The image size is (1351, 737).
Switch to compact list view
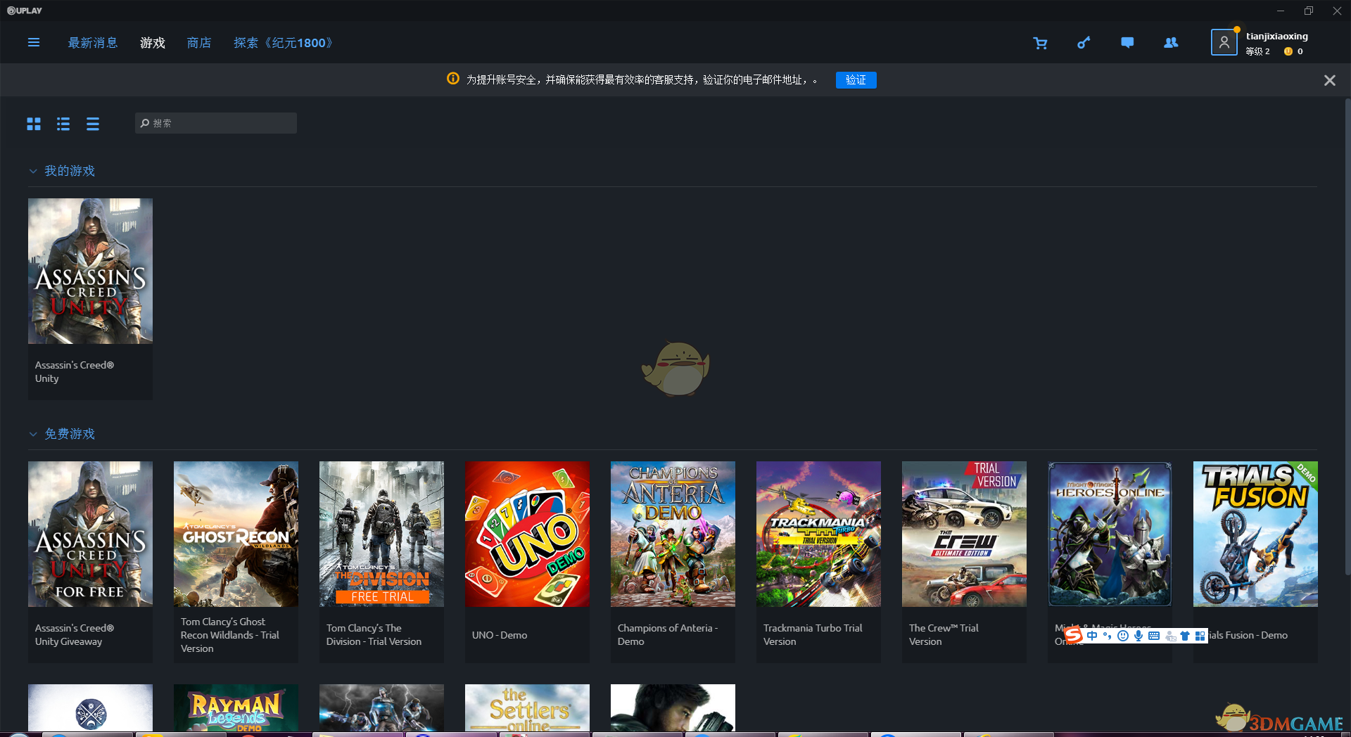tap(93, 124)
